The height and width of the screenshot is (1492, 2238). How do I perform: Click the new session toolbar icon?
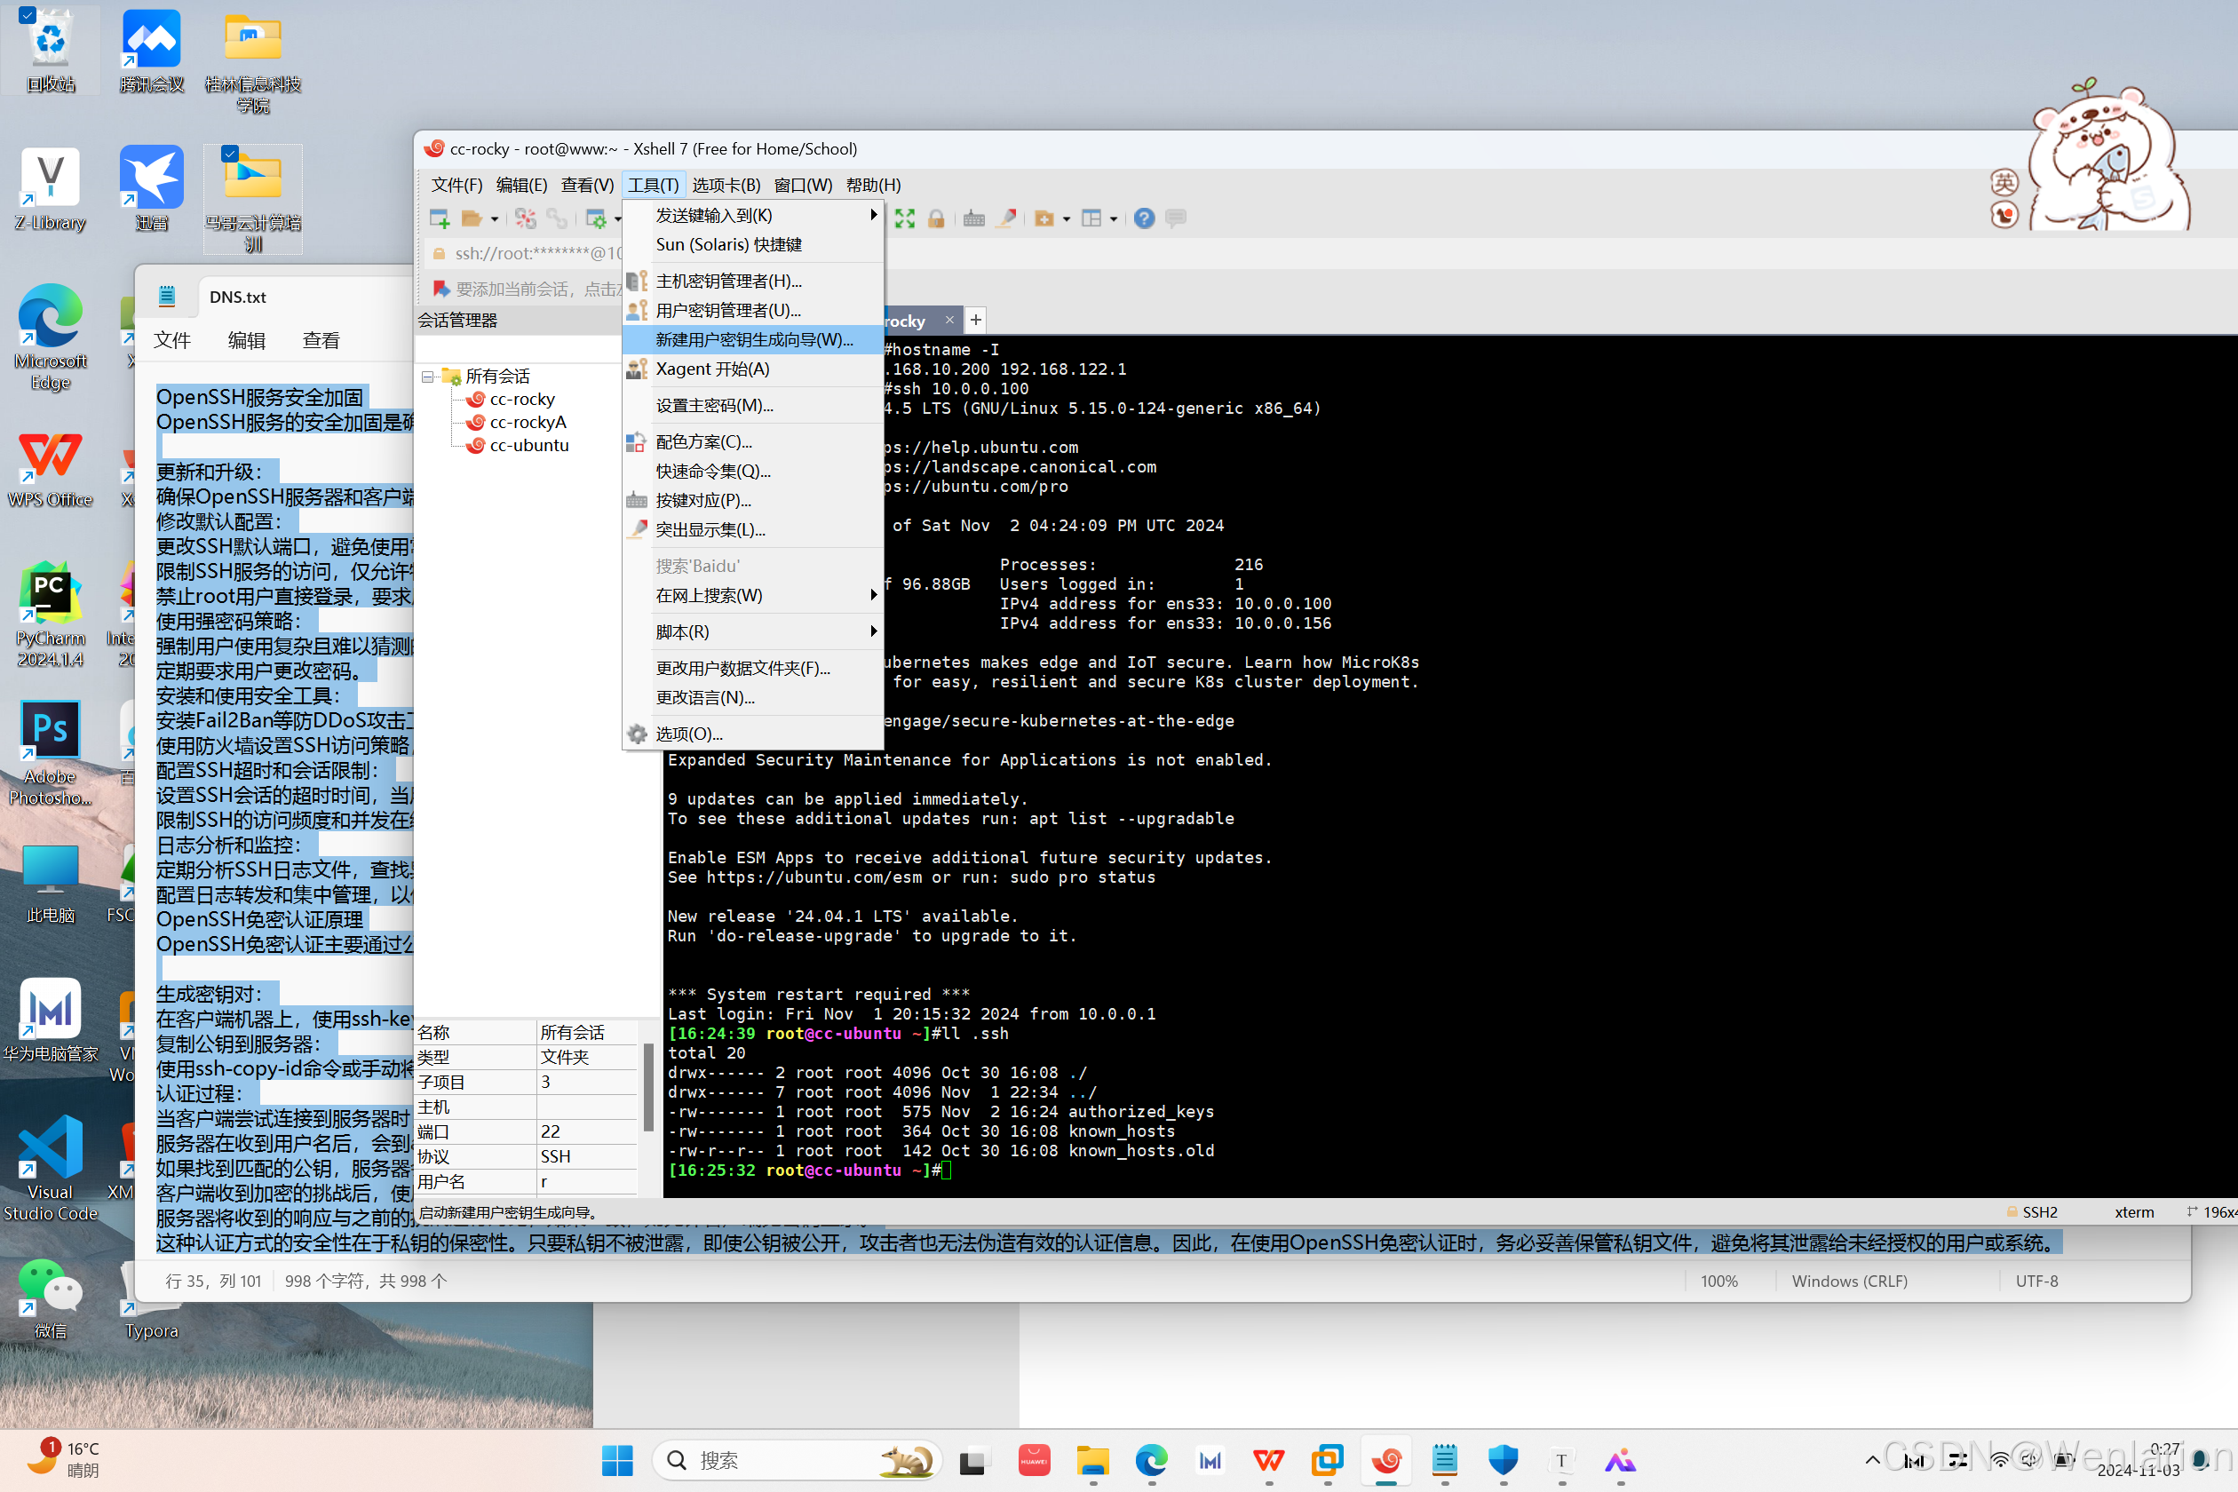pos(439,218)
